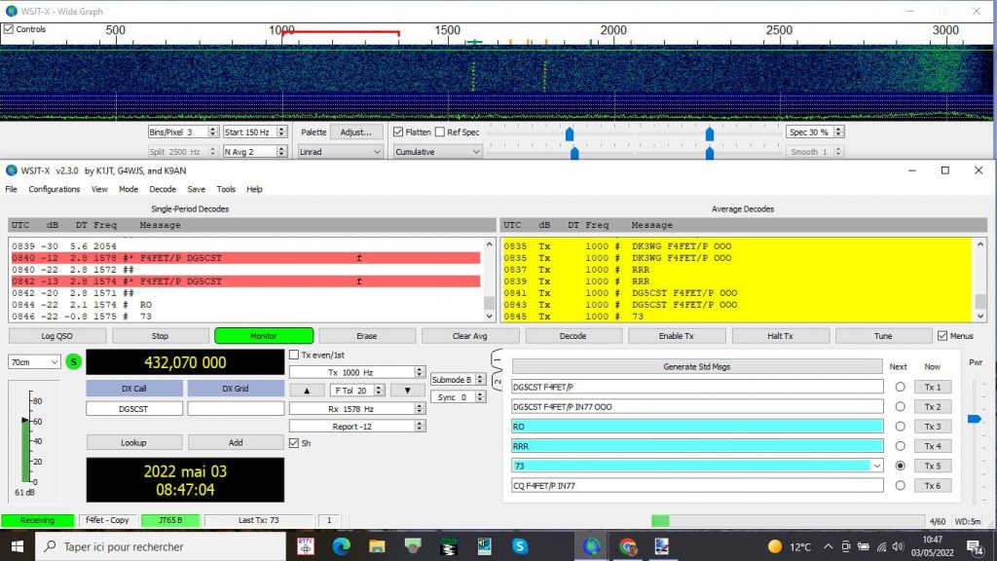Expand the Tx 5 message 73 dropdown
This screenshot has height=561, width=997.
click(x=877, y=466)
